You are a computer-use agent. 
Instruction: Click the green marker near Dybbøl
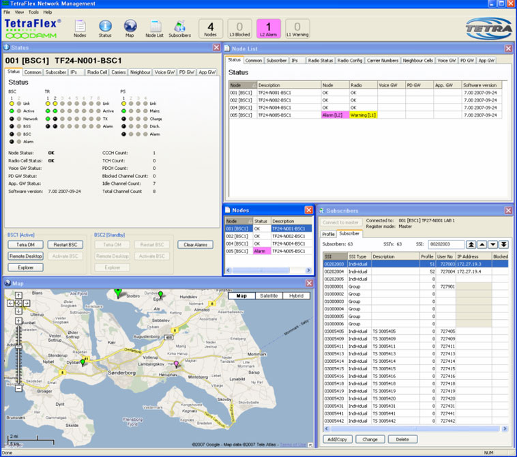tap(83, 362)
